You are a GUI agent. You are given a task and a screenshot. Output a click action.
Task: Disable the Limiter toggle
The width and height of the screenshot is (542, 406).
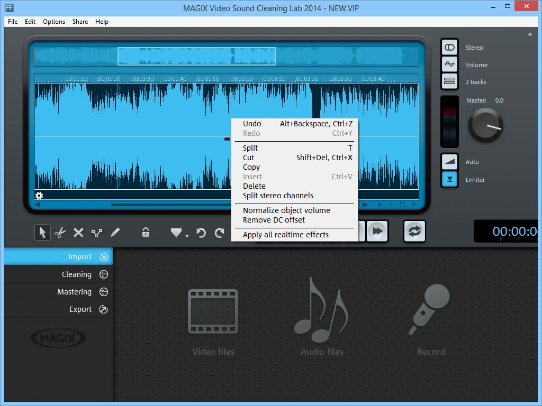449,179
